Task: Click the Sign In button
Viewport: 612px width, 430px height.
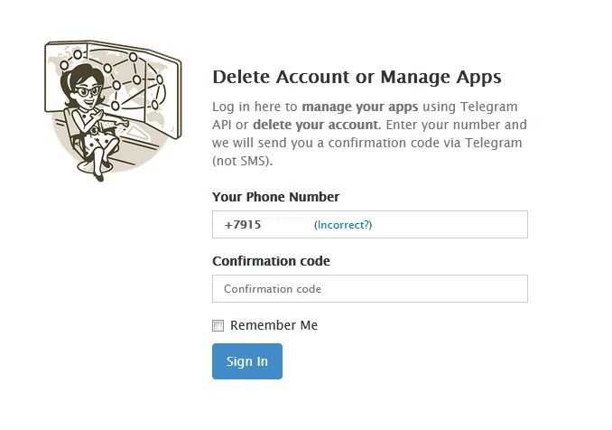Action: (247, 361)
